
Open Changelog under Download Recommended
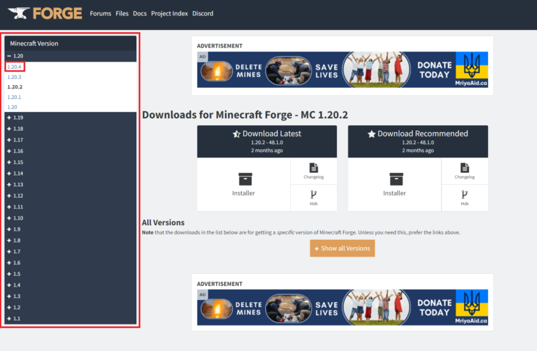point(465,171)
